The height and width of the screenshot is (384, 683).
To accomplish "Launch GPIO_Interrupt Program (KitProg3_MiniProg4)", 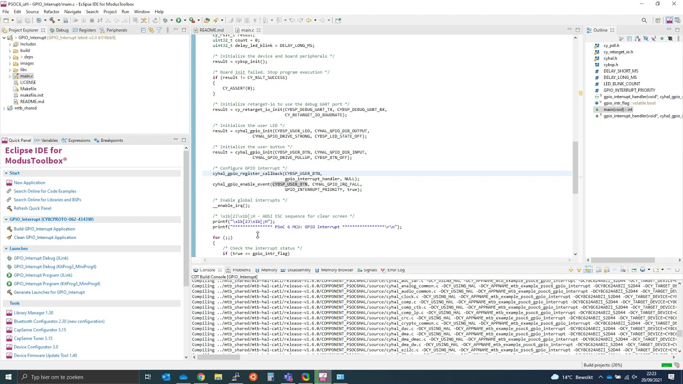I will click(57, 284).
